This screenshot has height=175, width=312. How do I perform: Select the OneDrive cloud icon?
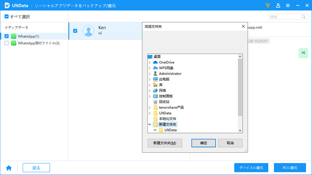tap(155, 62)
